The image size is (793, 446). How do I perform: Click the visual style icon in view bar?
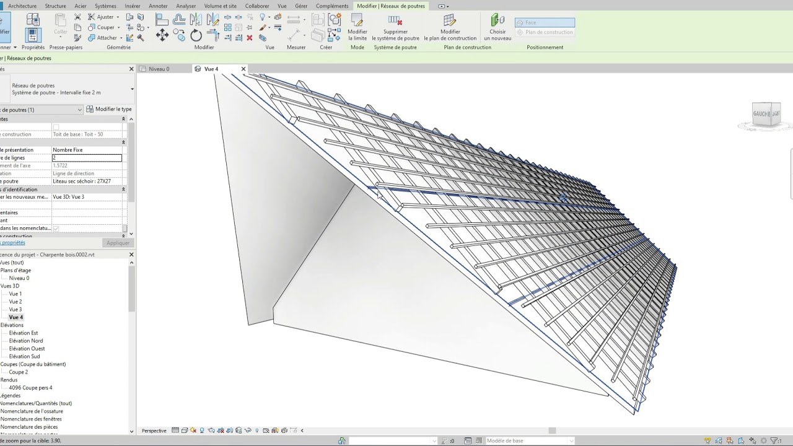pyautogui.click(x=185, y=431)
